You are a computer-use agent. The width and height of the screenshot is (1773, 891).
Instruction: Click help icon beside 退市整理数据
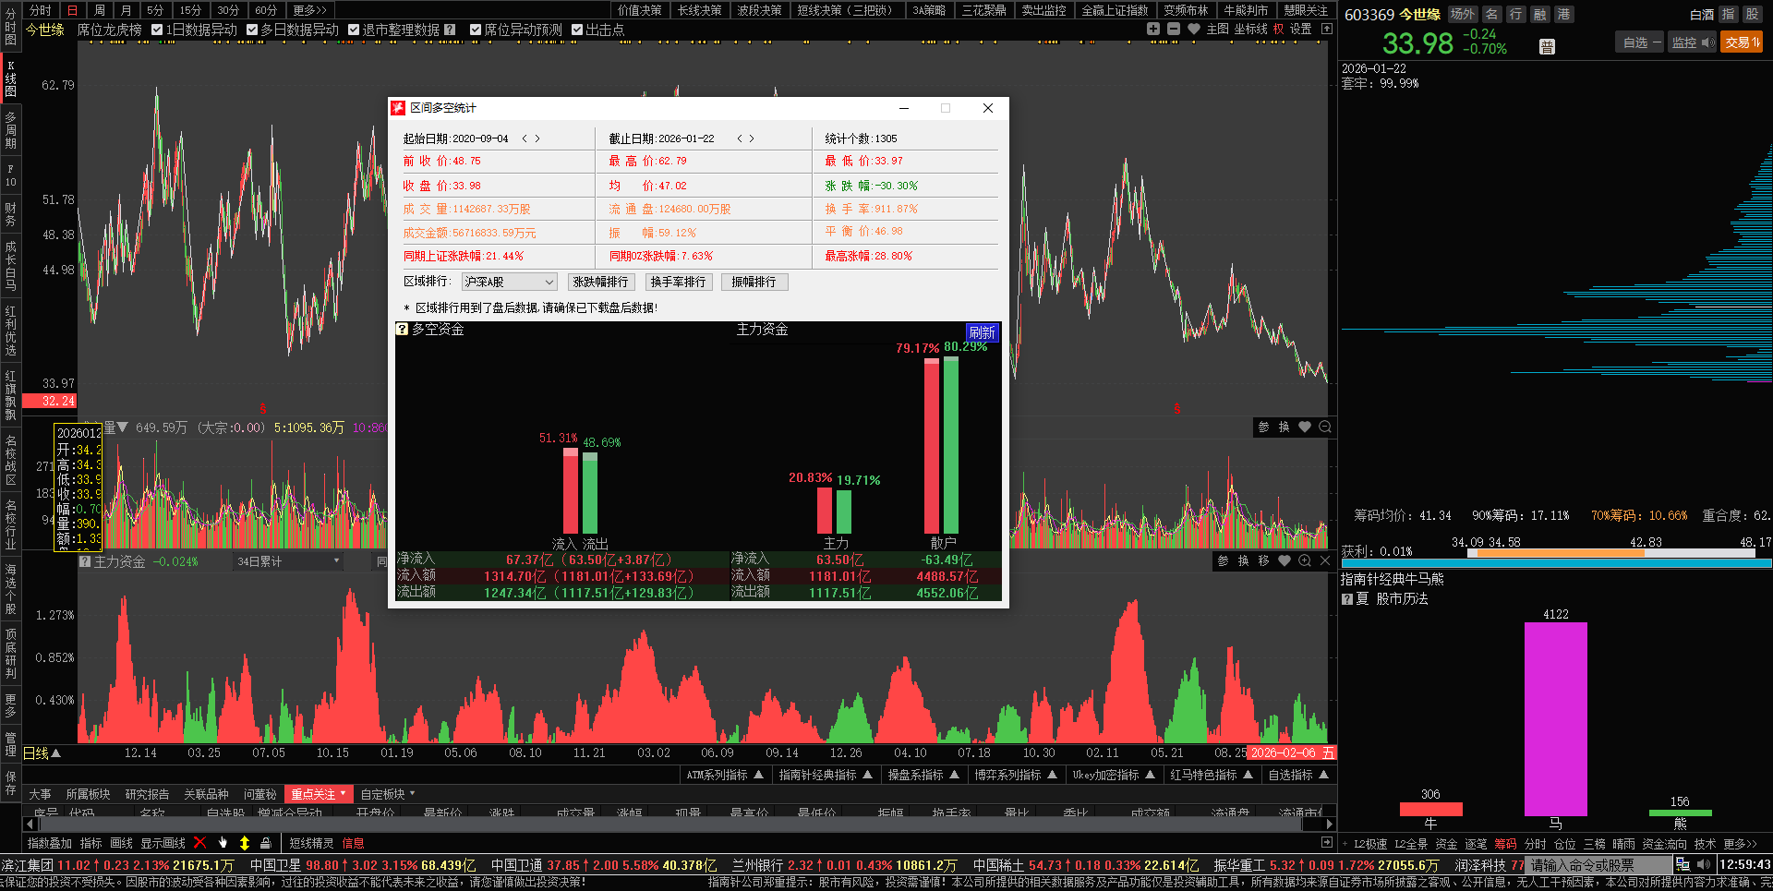[450, 30]
